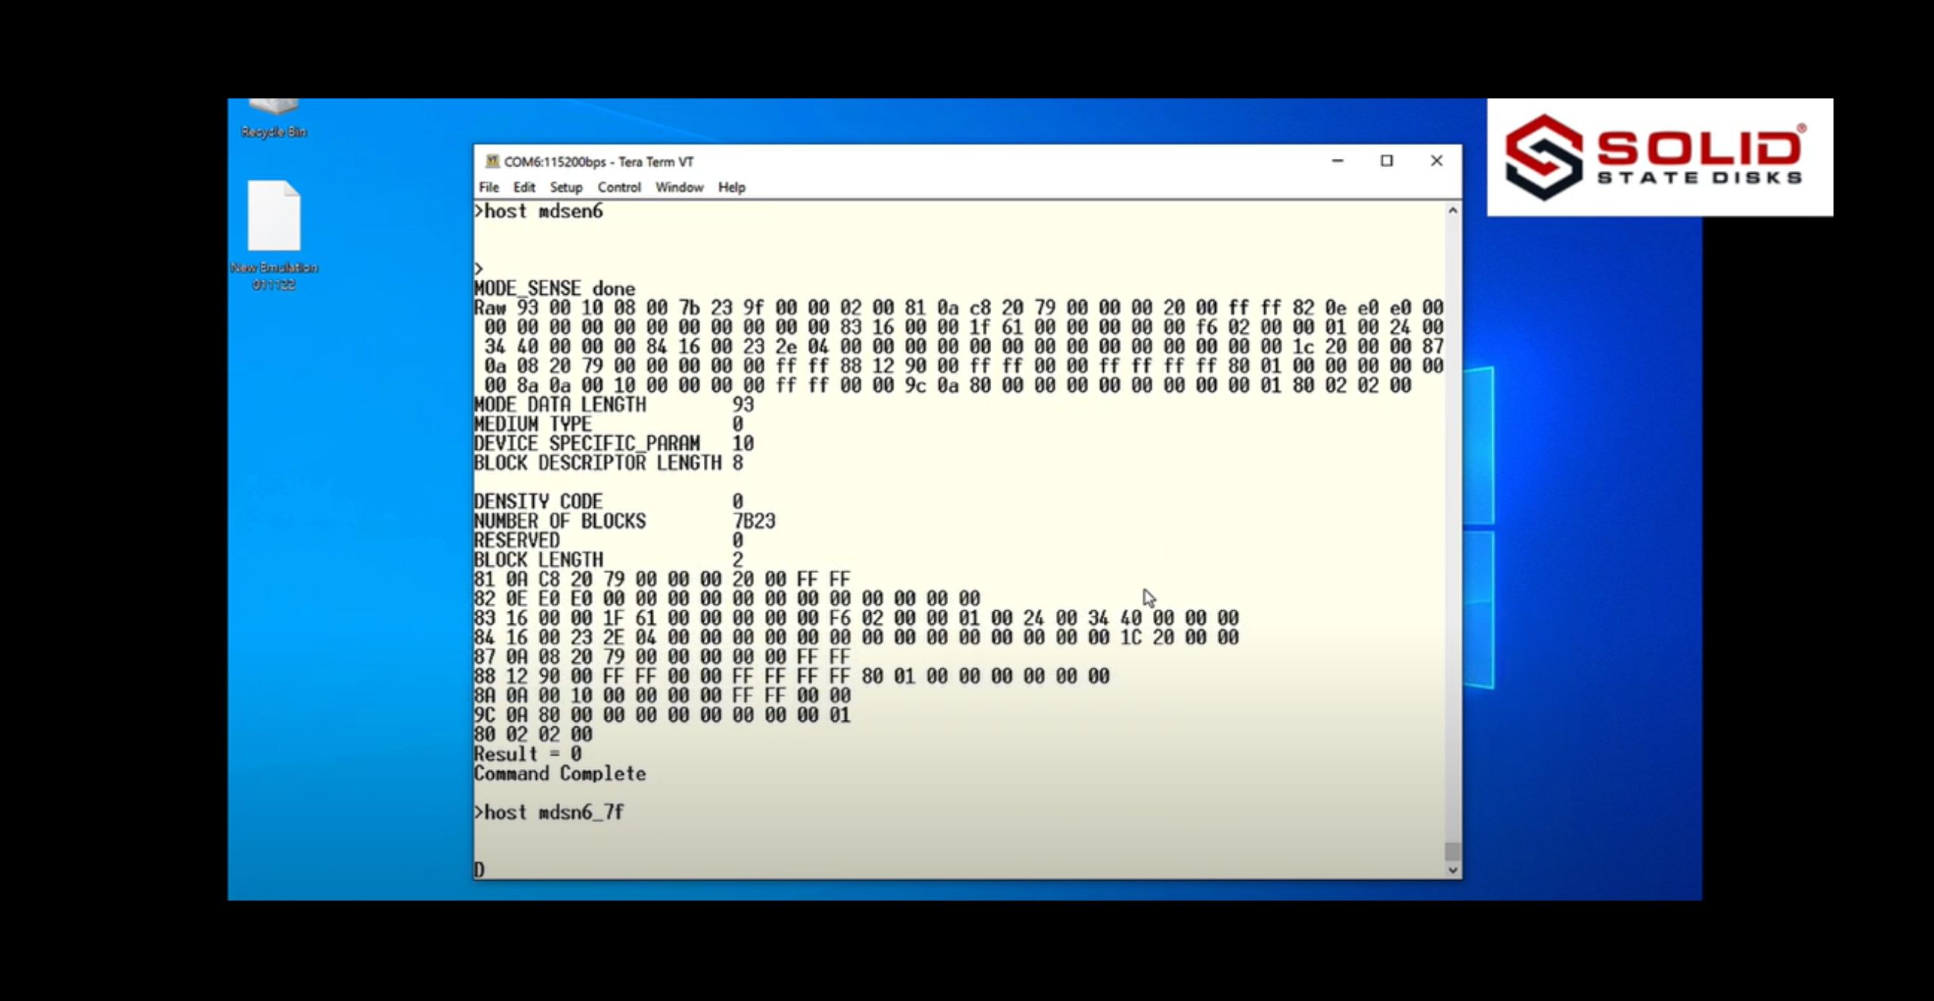Viewport: 1934px width, 1001px height.
Task: Click the line '80 02 02 00'
Action: tap(533, 735)
